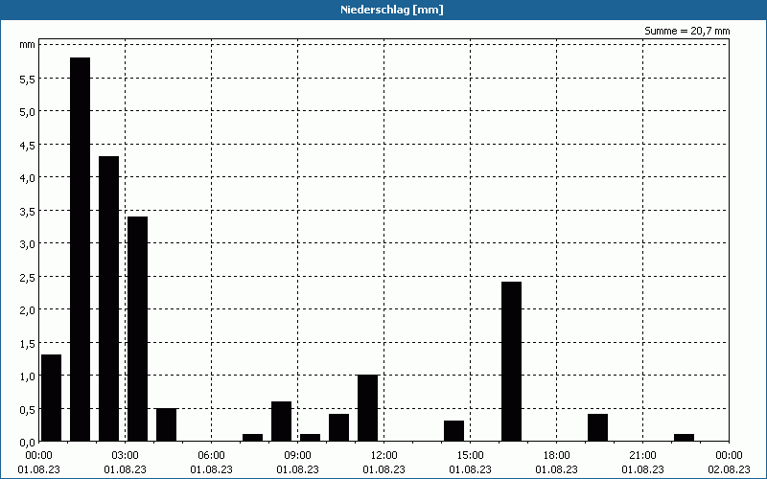The image size is (767, 479).
Task: Click the 12:00 x-axis time label
Action: (384, 456)
